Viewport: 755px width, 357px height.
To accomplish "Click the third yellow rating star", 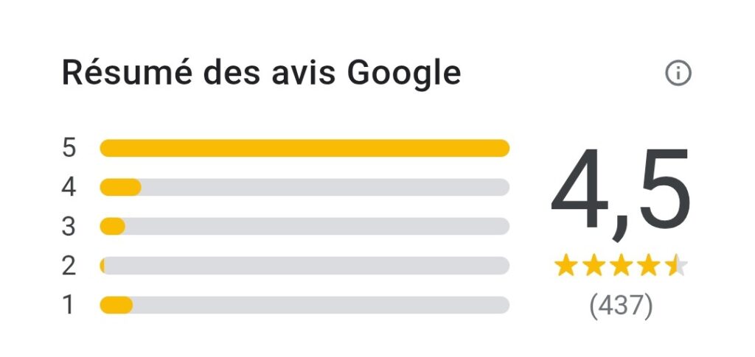I will 622,265.
